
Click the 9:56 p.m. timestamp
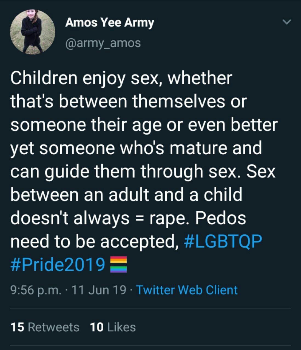pos(36,290)
